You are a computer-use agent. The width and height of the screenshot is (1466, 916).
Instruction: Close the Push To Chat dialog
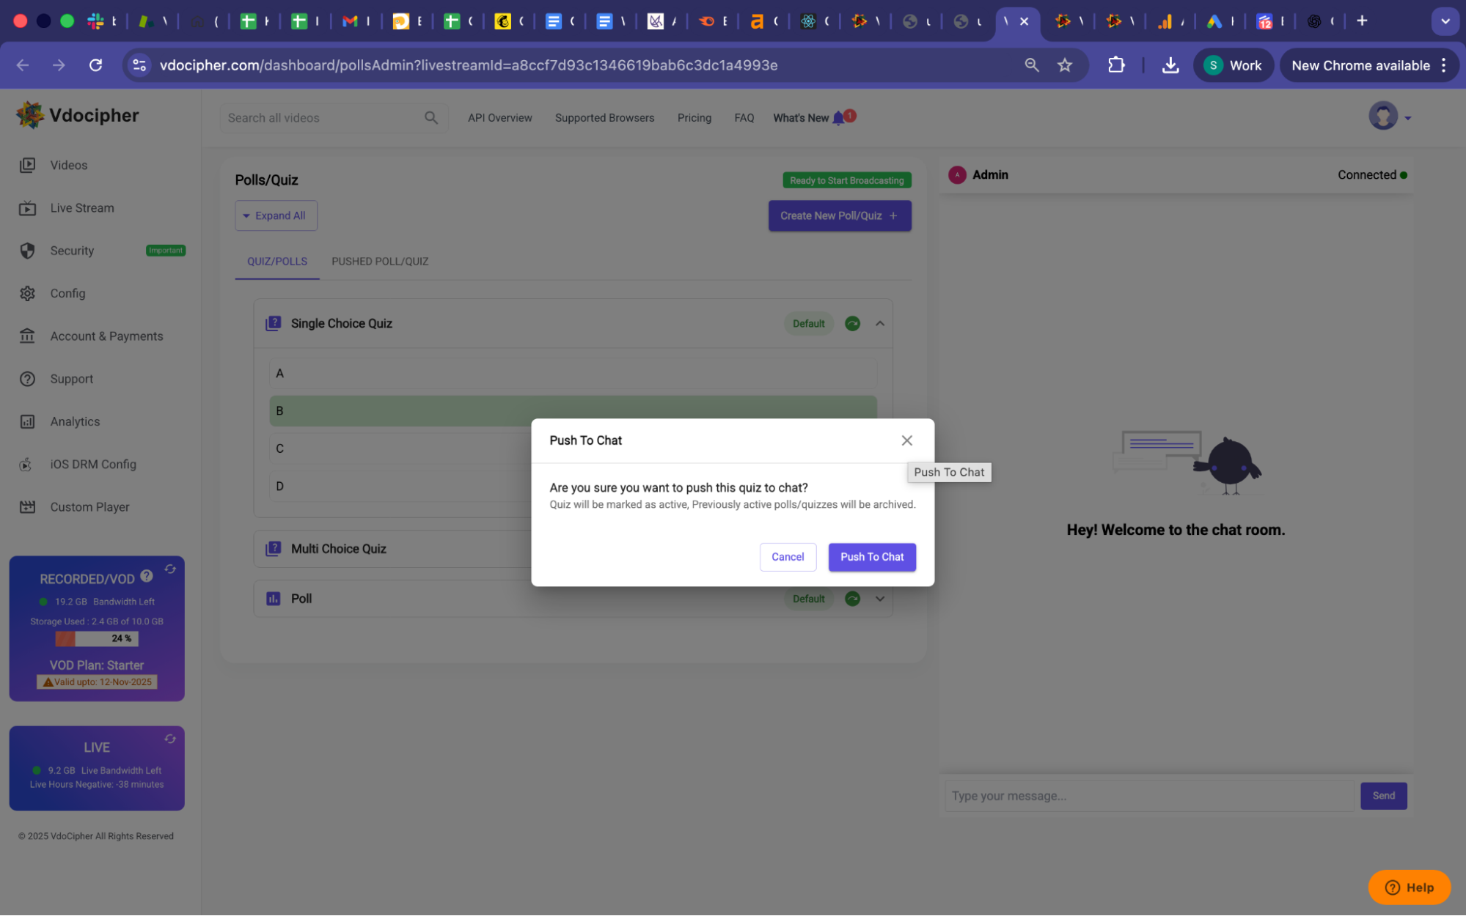906,440
